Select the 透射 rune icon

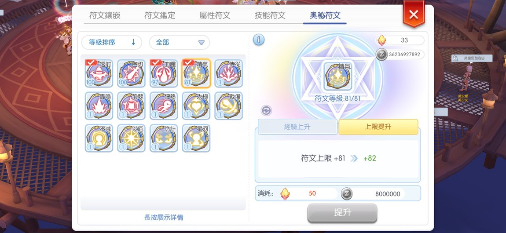pos(99,73)
